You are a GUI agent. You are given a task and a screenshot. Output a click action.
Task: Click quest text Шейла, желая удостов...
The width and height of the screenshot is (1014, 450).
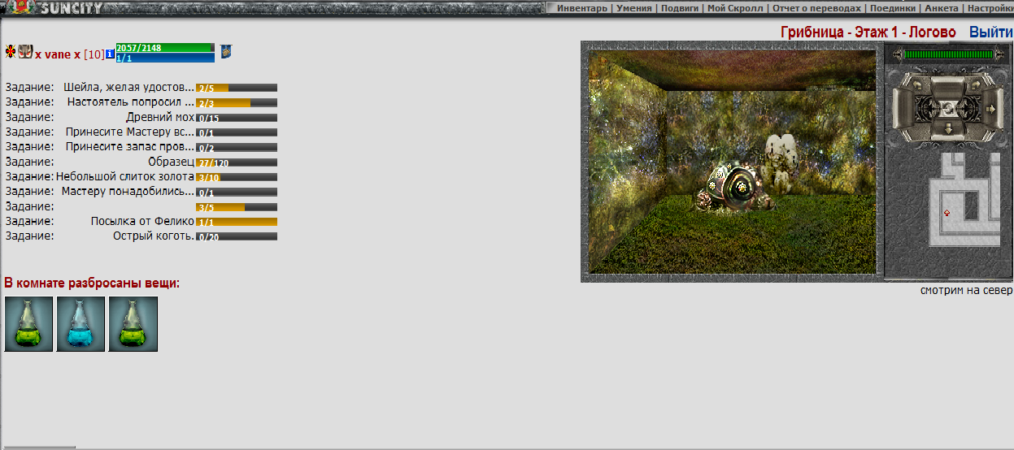pyautogui.click(x=128, y=87)
